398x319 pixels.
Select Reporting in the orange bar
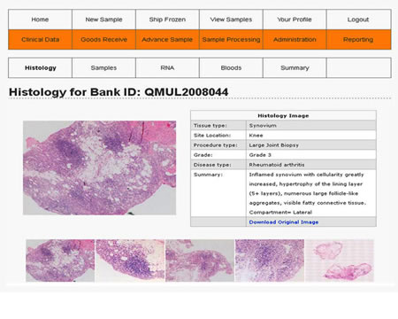[x=358, y=39]
